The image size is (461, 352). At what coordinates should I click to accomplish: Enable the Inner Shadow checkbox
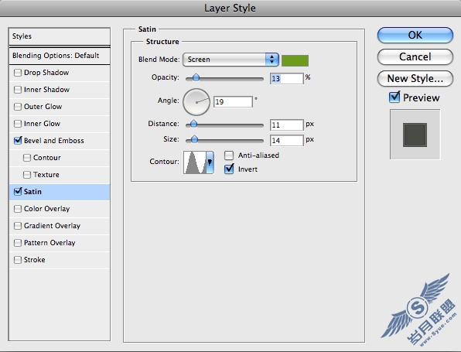pos(18,90)
